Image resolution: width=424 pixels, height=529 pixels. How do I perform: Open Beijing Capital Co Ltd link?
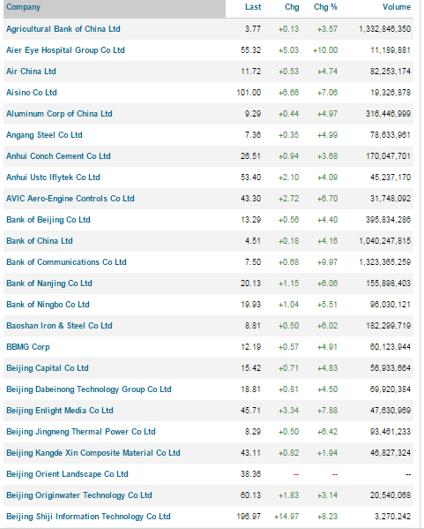[48, 368]
